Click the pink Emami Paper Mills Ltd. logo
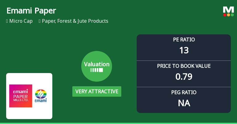 tap(21, 96)
